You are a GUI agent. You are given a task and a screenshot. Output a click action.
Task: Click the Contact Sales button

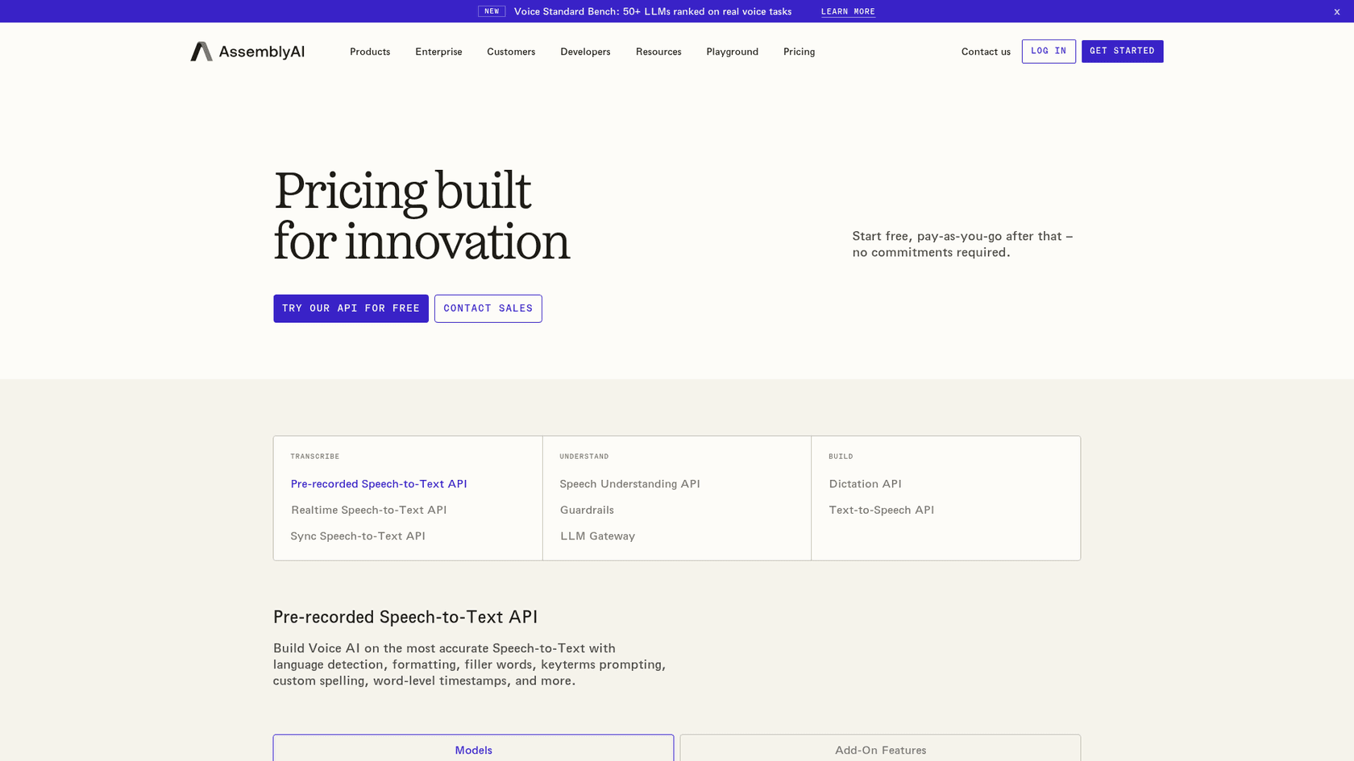pyautogui.click(x=488, y=308)
